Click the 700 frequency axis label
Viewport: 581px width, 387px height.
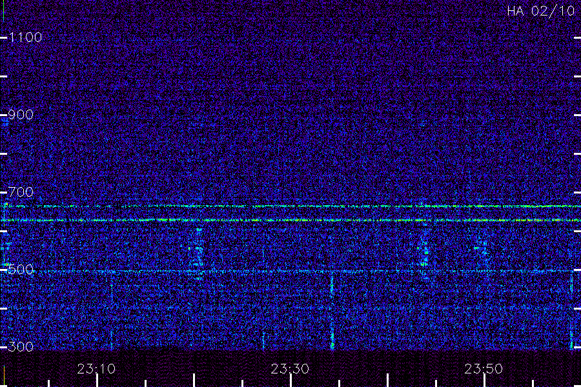[x=21, y=192]
